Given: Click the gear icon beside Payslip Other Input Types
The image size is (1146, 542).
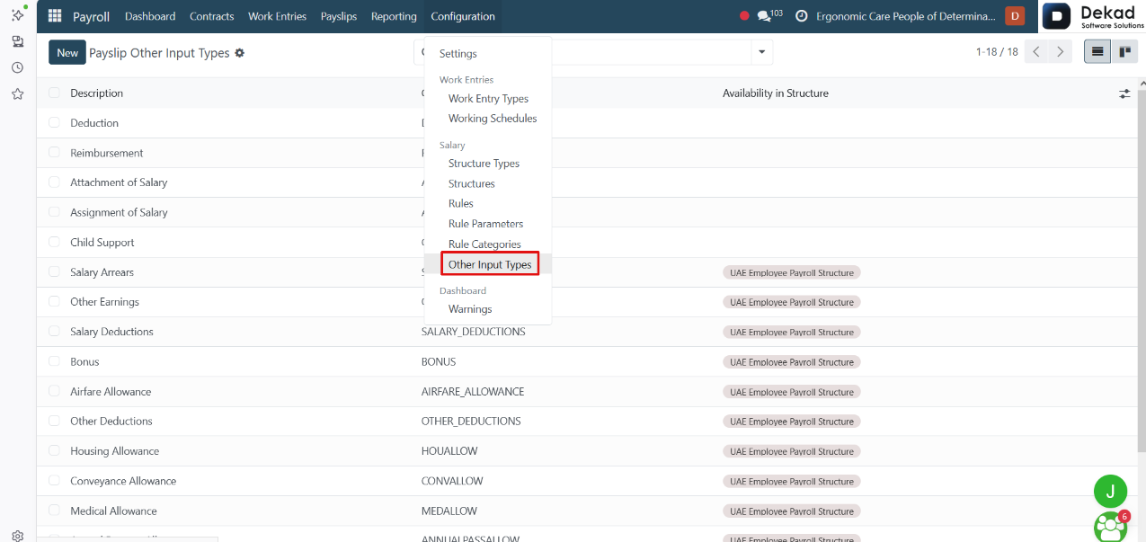Looking at the screenshot, I should 239,53.
